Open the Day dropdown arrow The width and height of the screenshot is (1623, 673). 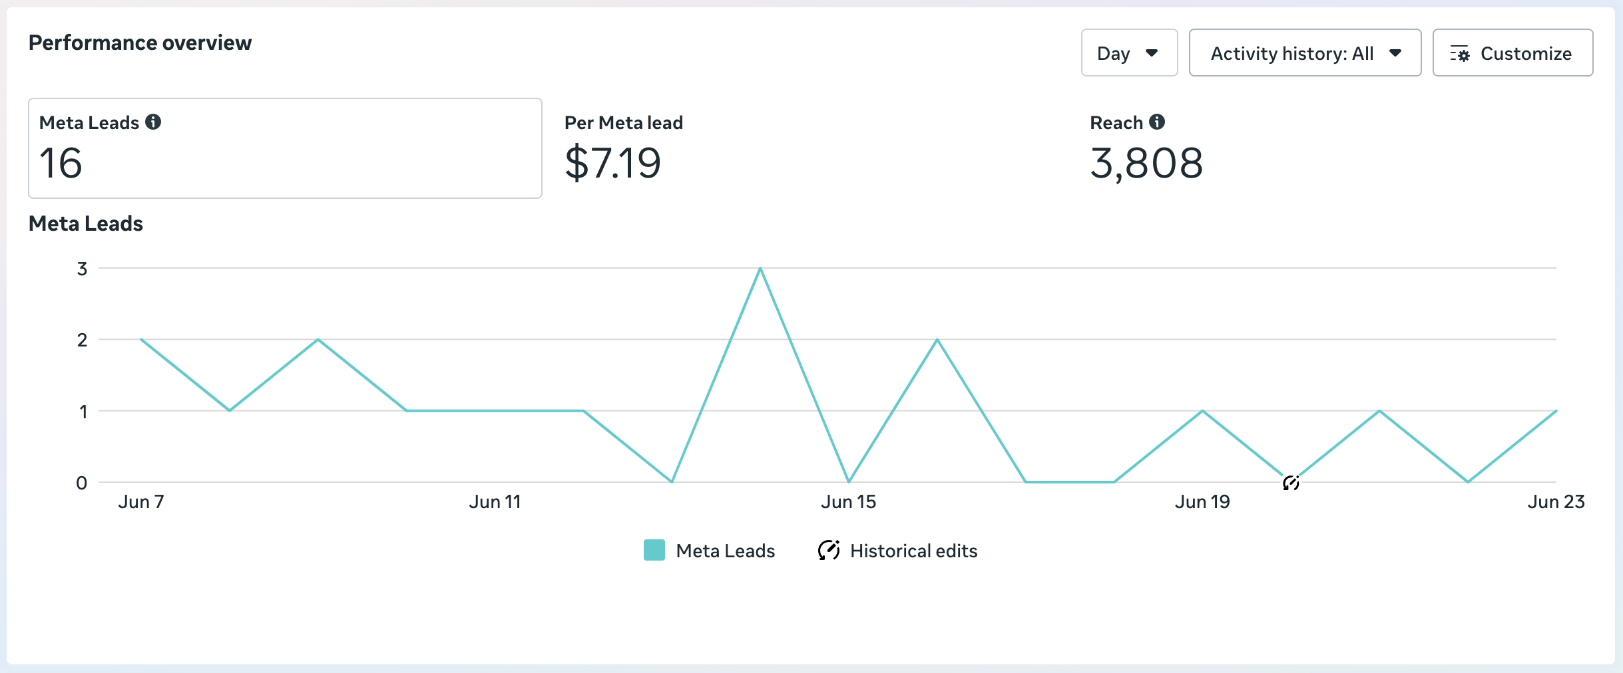point(1152,53)
